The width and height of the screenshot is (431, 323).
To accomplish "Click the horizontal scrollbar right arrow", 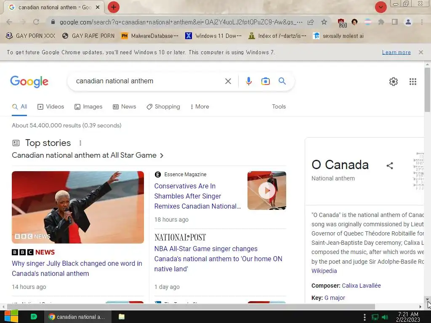I will [420, 307].
